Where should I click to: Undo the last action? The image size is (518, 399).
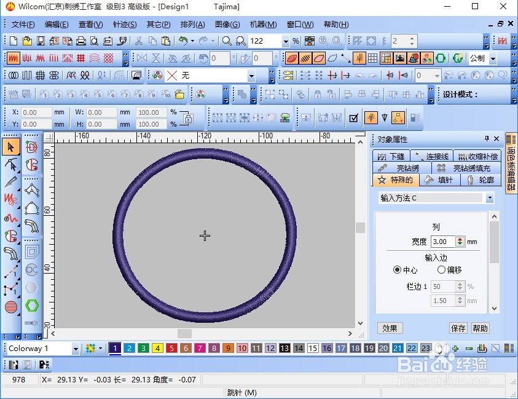(x=183, y=41)
